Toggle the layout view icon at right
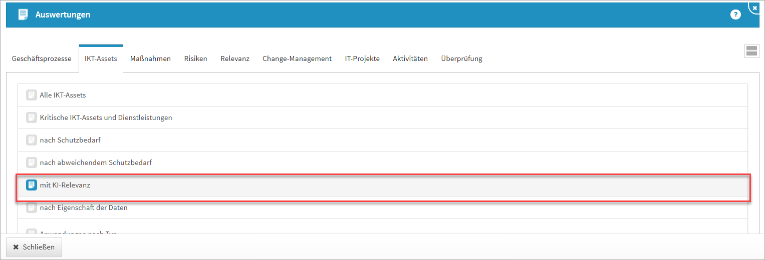The image size is (765, 260). click(751, 50)
